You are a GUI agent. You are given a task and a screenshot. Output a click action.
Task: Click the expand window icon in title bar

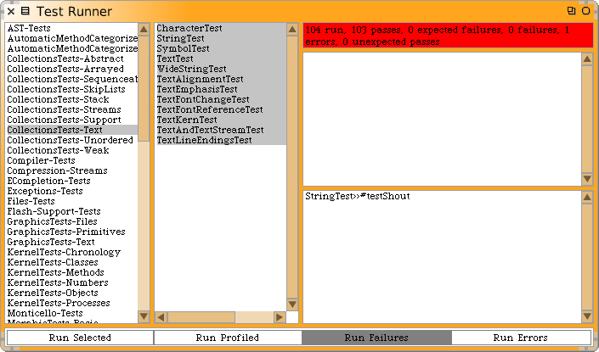(572, 11)
